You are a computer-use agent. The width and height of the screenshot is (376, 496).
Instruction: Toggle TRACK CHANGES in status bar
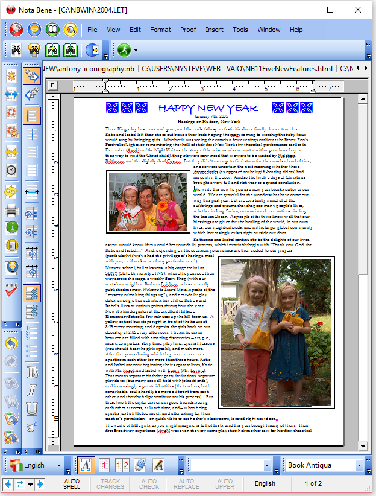point(110,484)
